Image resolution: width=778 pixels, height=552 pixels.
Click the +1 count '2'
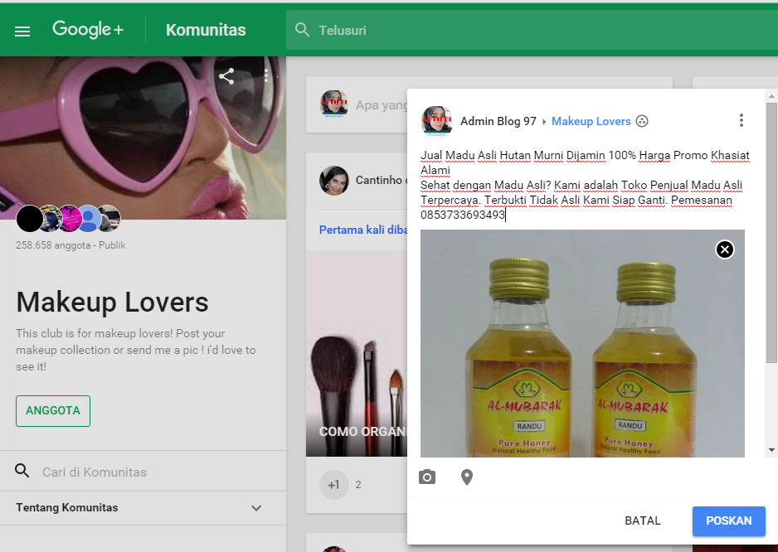coord(358,485)
